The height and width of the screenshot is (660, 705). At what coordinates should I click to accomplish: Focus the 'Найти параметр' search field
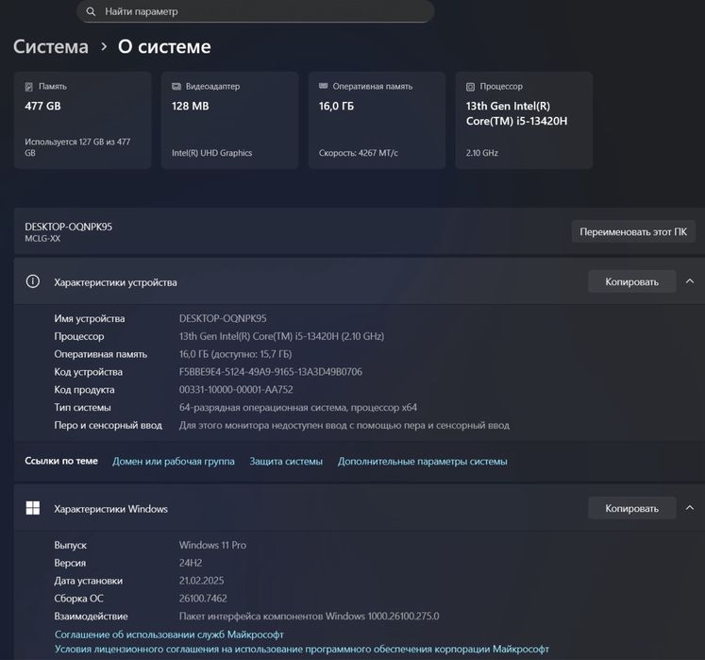coord(256,11)
